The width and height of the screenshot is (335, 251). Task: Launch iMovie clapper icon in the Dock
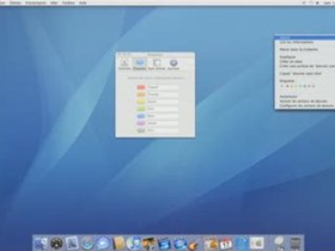[164, 243]
